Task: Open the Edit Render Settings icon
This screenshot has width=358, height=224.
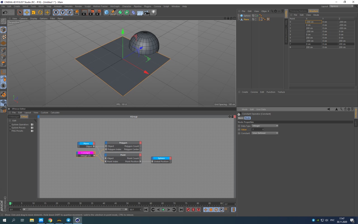Action: pyautogui.click(x=98, y=12)
